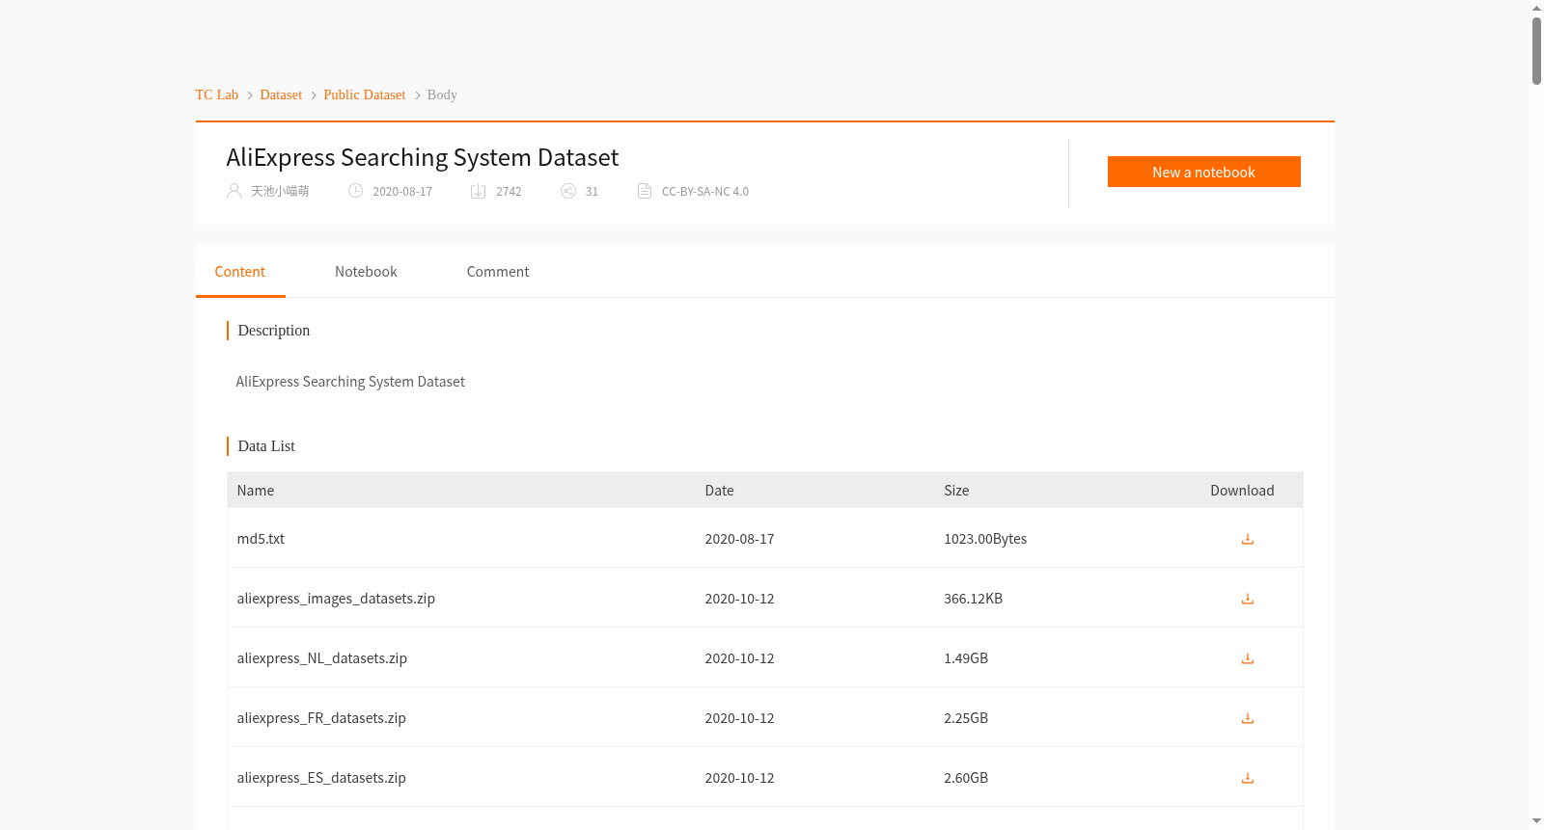Viewport: 1544px width, 830px height.
Task: Click the Description section heading
Action: [x=274, y=331]
